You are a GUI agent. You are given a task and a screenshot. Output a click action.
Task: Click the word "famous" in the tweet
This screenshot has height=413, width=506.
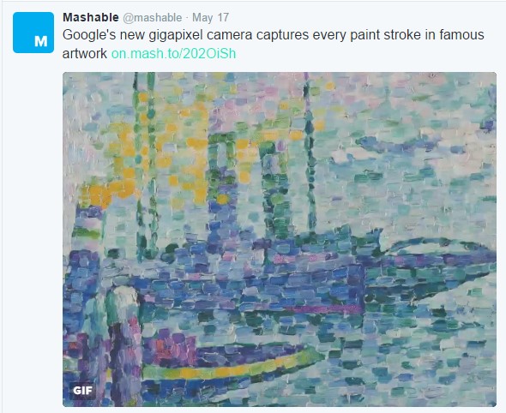461,35
